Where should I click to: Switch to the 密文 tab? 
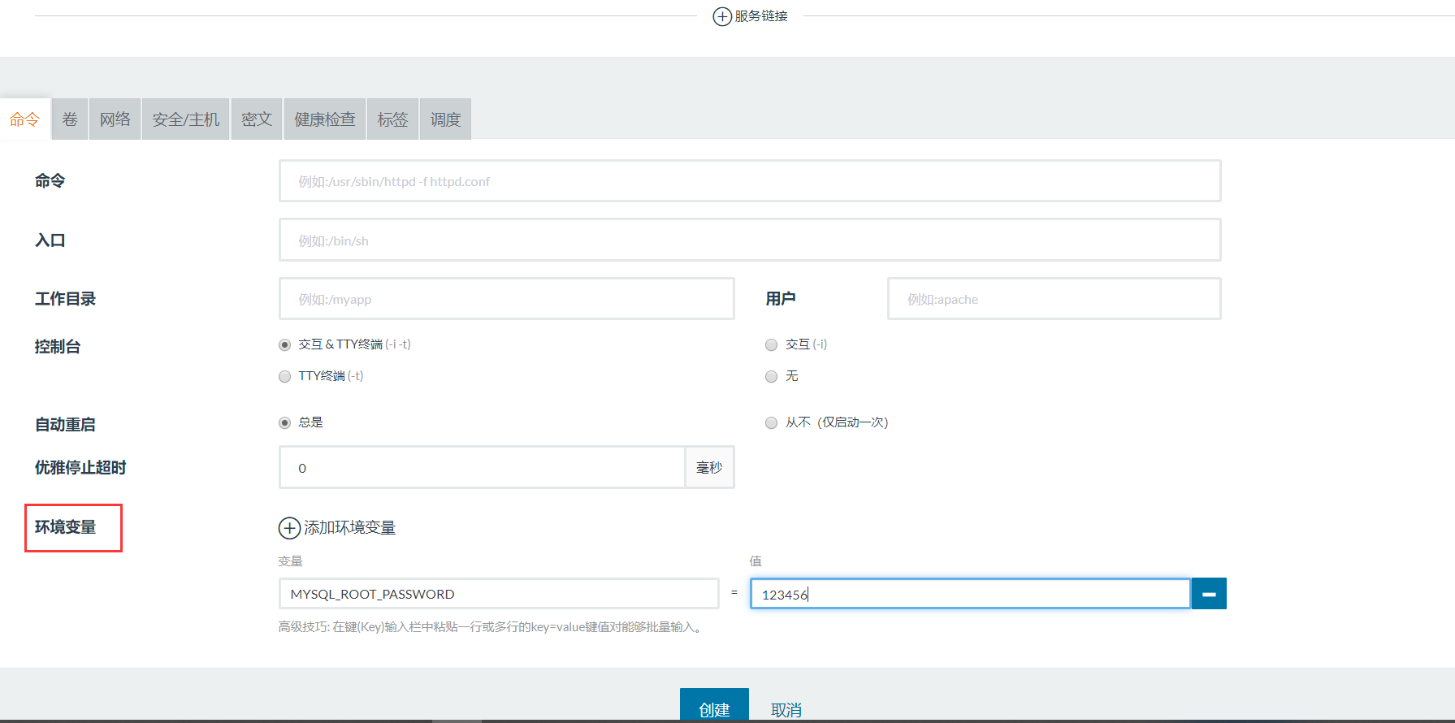click(257, 119)
